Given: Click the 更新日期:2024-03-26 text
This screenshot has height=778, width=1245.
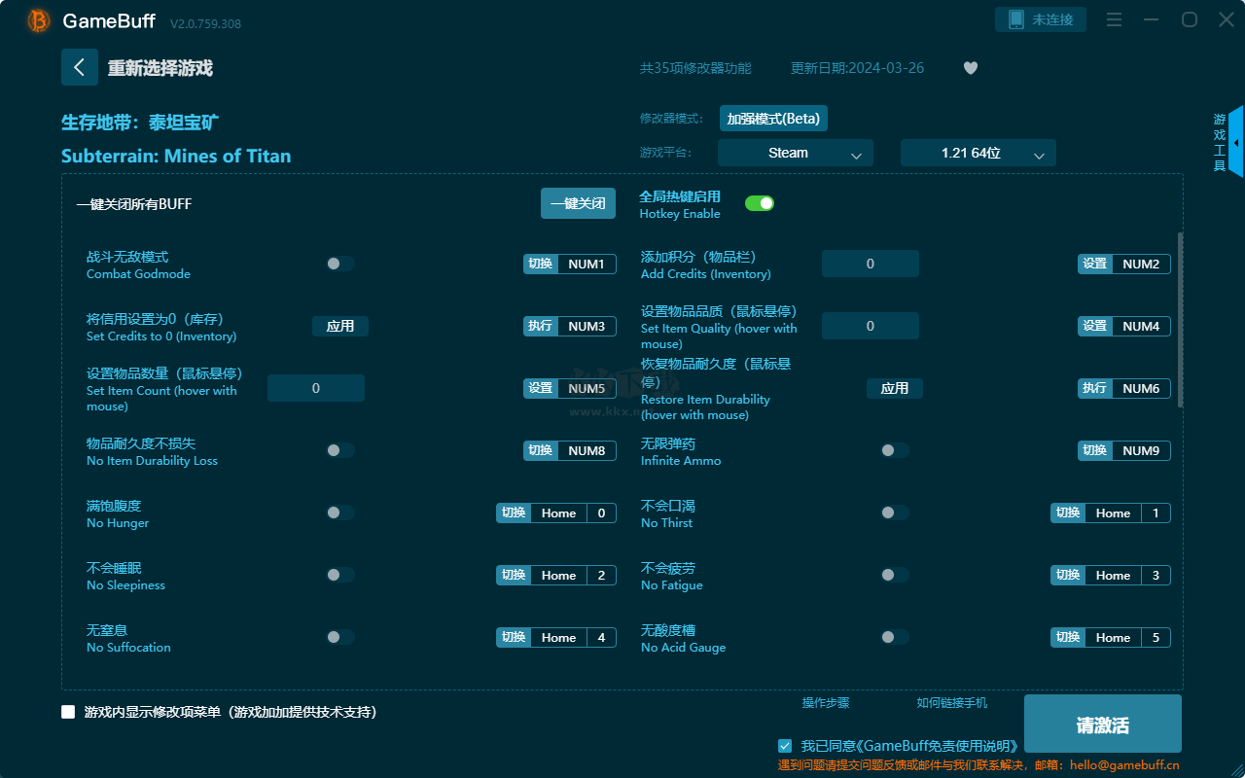Looking at the screenshot, I should (x=857, y=68).
